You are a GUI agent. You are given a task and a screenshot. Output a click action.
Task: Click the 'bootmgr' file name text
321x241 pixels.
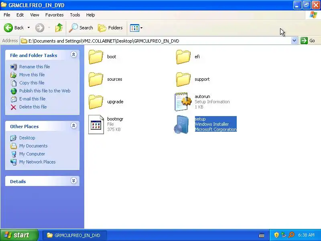(x=115, y=119)
